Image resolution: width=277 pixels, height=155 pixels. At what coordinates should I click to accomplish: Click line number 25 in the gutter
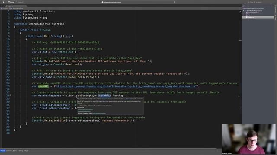point(8,86)
